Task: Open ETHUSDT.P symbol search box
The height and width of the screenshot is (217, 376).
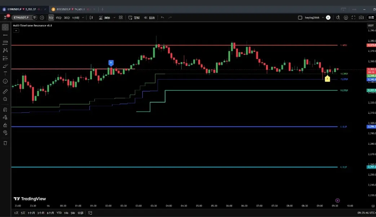Action: pyautogui.click(x=21, y=18)
